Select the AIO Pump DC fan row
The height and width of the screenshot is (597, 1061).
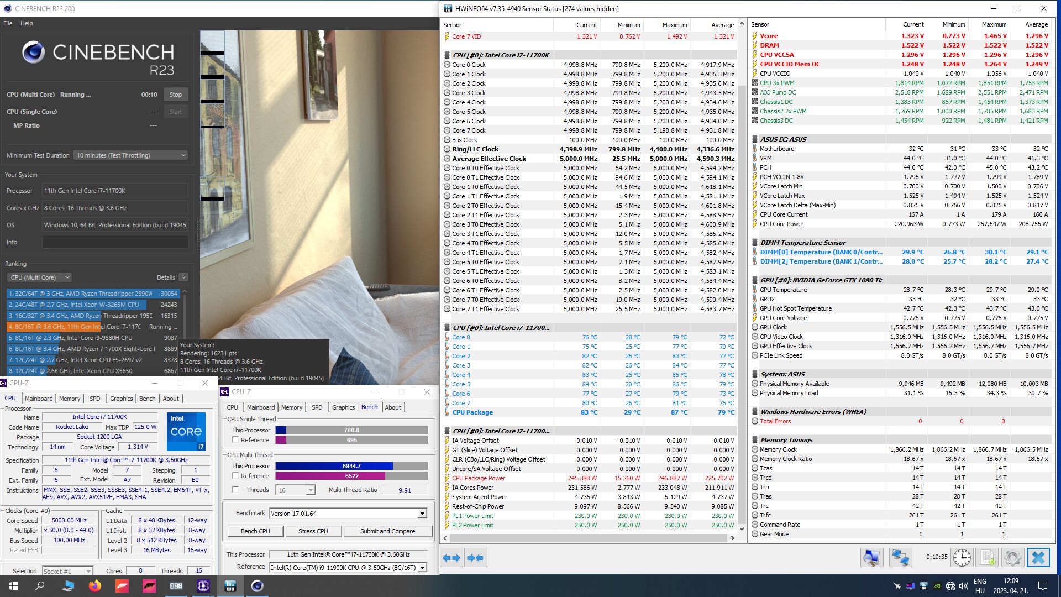pos(901,92)
